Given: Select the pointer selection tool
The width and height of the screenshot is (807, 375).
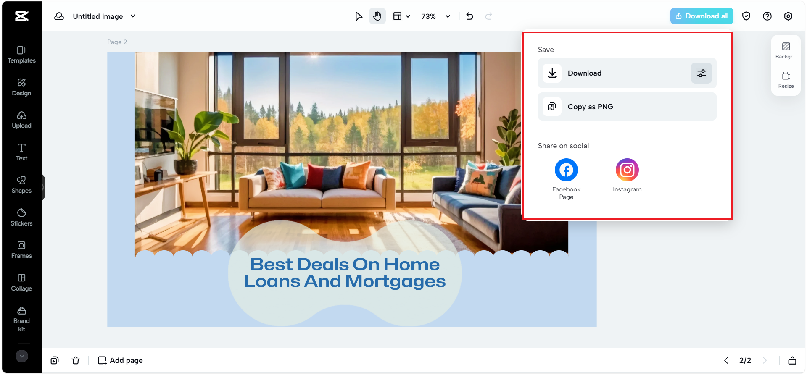Looking at the screenshot, I should point(359,16).
